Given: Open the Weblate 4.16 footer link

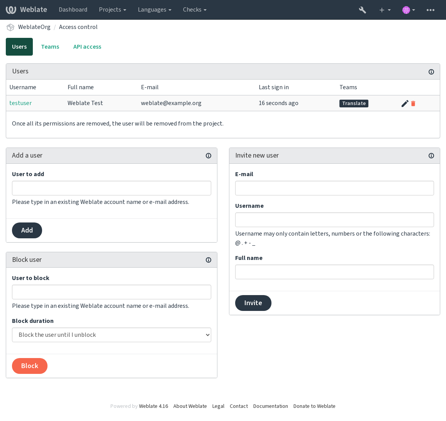Looking at the screenshot, I should click(x=154, y=406).
